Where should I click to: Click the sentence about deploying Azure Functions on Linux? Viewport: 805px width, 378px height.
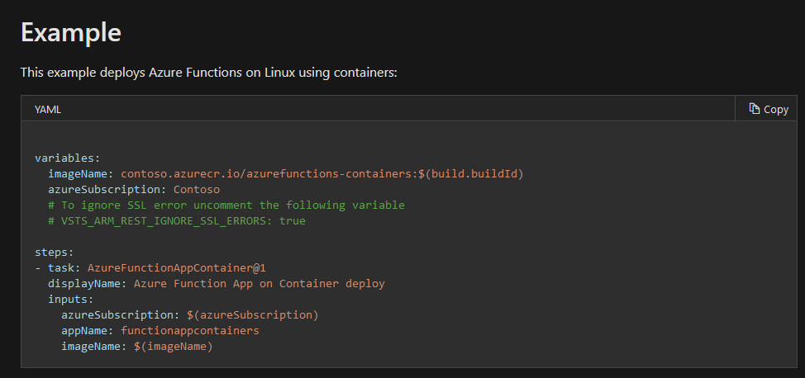[x=209, y=73]
